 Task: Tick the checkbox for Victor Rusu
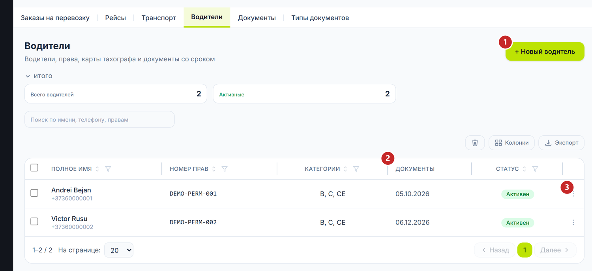tap(34, 221)
